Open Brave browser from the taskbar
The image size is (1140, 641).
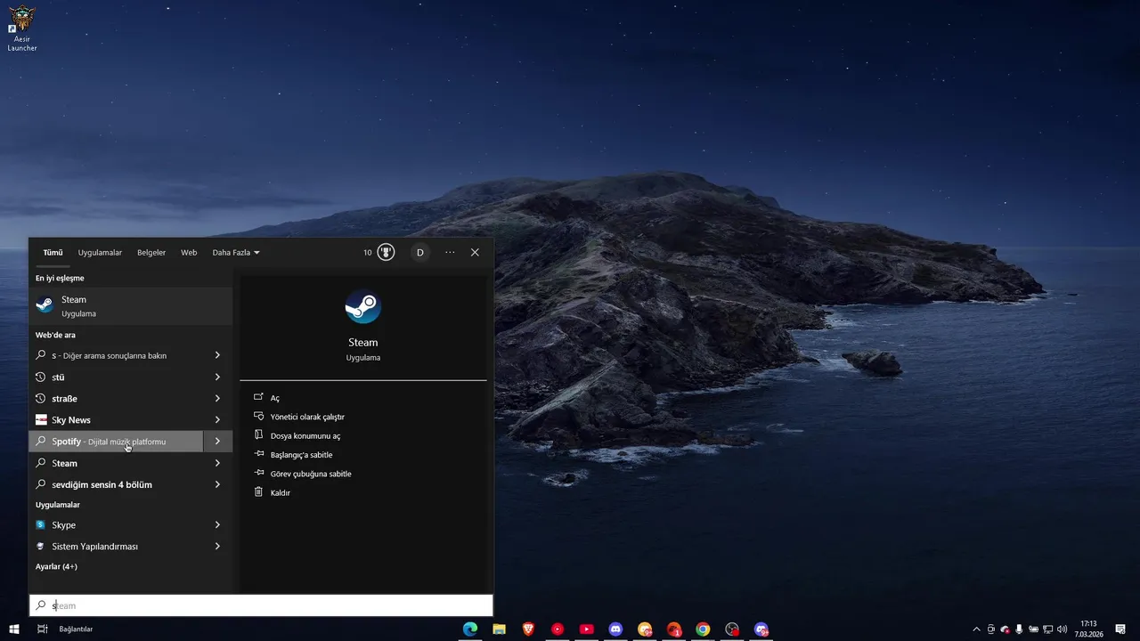(528, 629)
